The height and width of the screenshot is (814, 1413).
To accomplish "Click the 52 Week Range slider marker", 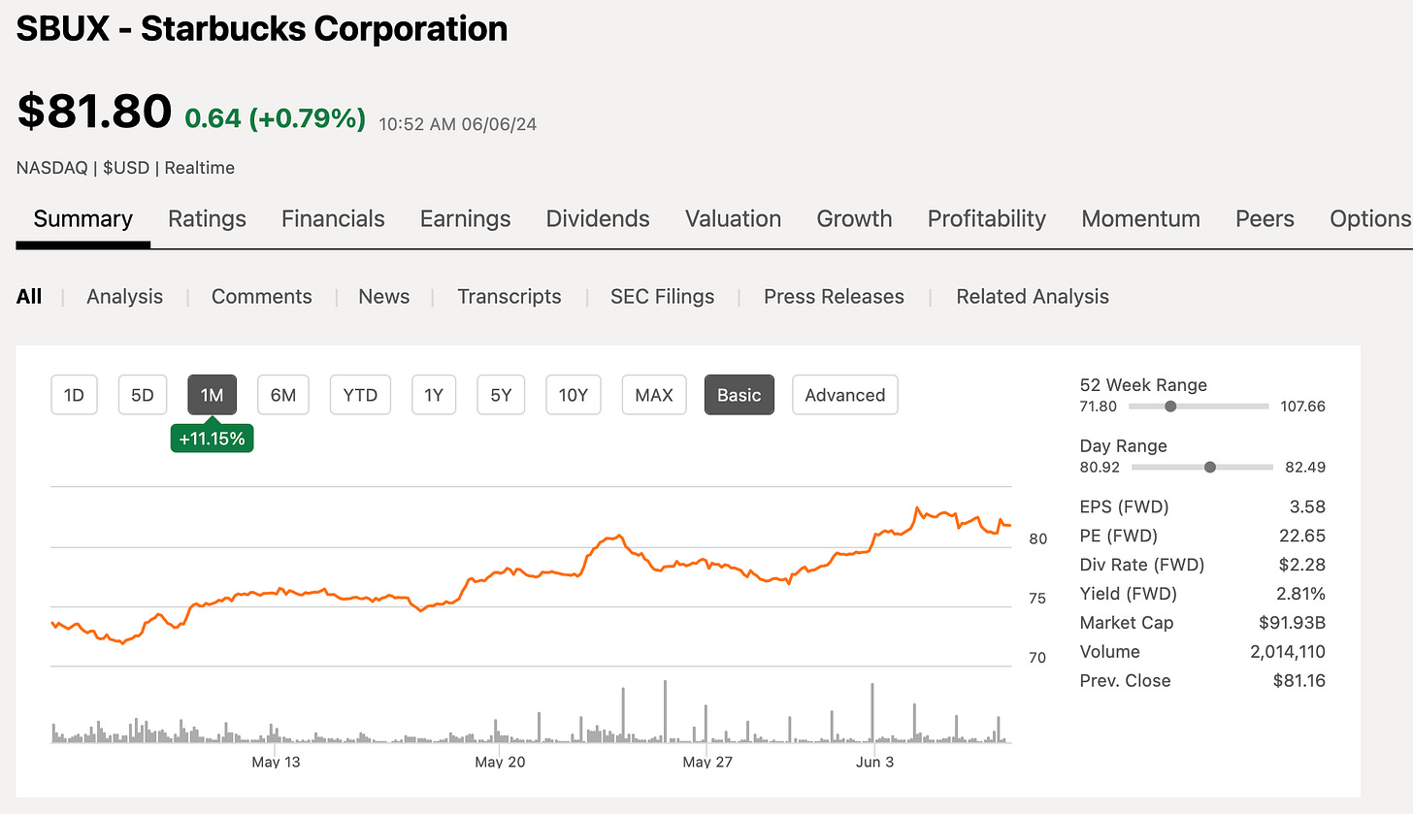I will tap(1170, 407).
